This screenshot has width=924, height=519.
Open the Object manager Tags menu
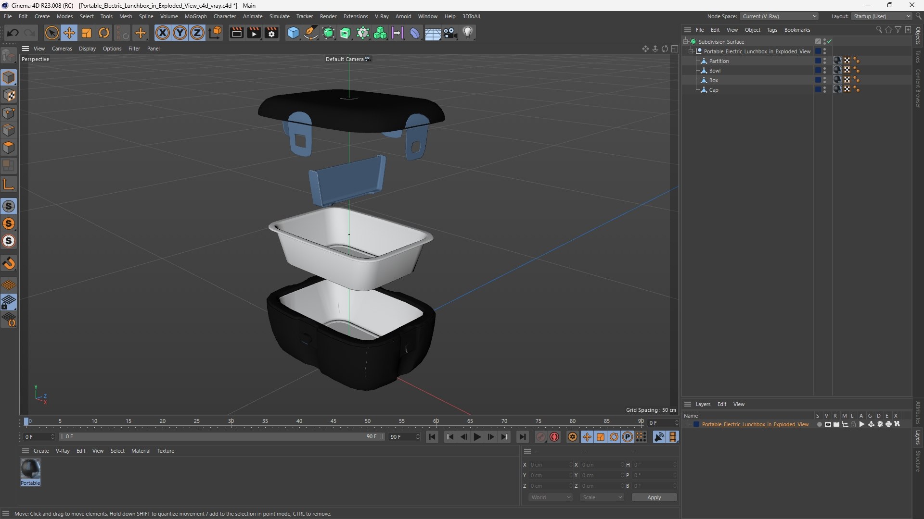pos(772,30)
